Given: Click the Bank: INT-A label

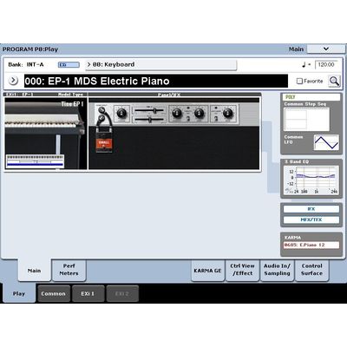Looking at the screenshot, I should point(26,65).
